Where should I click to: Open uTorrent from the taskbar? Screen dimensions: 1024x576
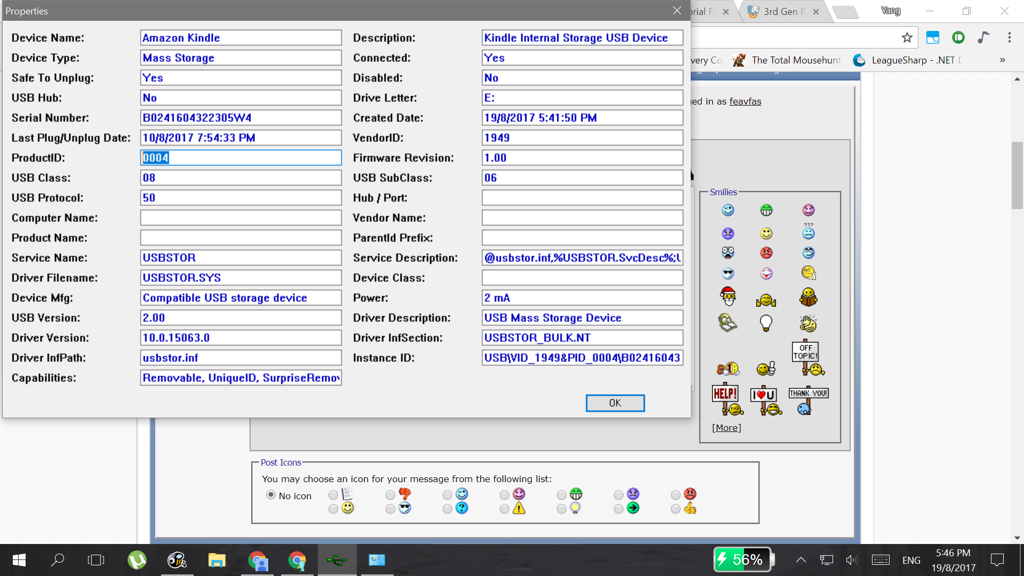pyautogui.click(x=137, y=559)
